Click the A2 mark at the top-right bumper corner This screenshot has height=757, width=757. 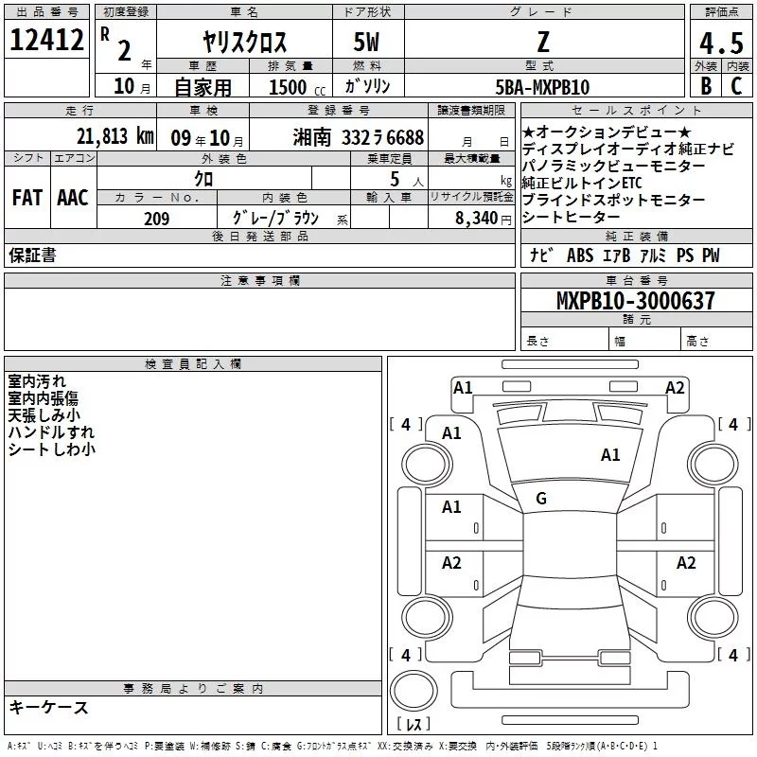coord(674,387)
